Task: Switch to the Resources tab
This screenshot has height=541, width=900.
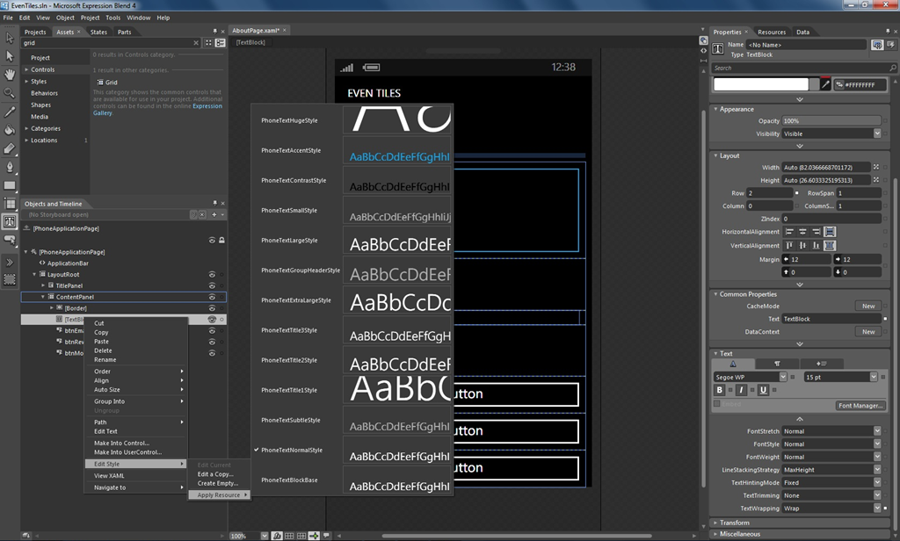Action: click(x=771, y=32)
